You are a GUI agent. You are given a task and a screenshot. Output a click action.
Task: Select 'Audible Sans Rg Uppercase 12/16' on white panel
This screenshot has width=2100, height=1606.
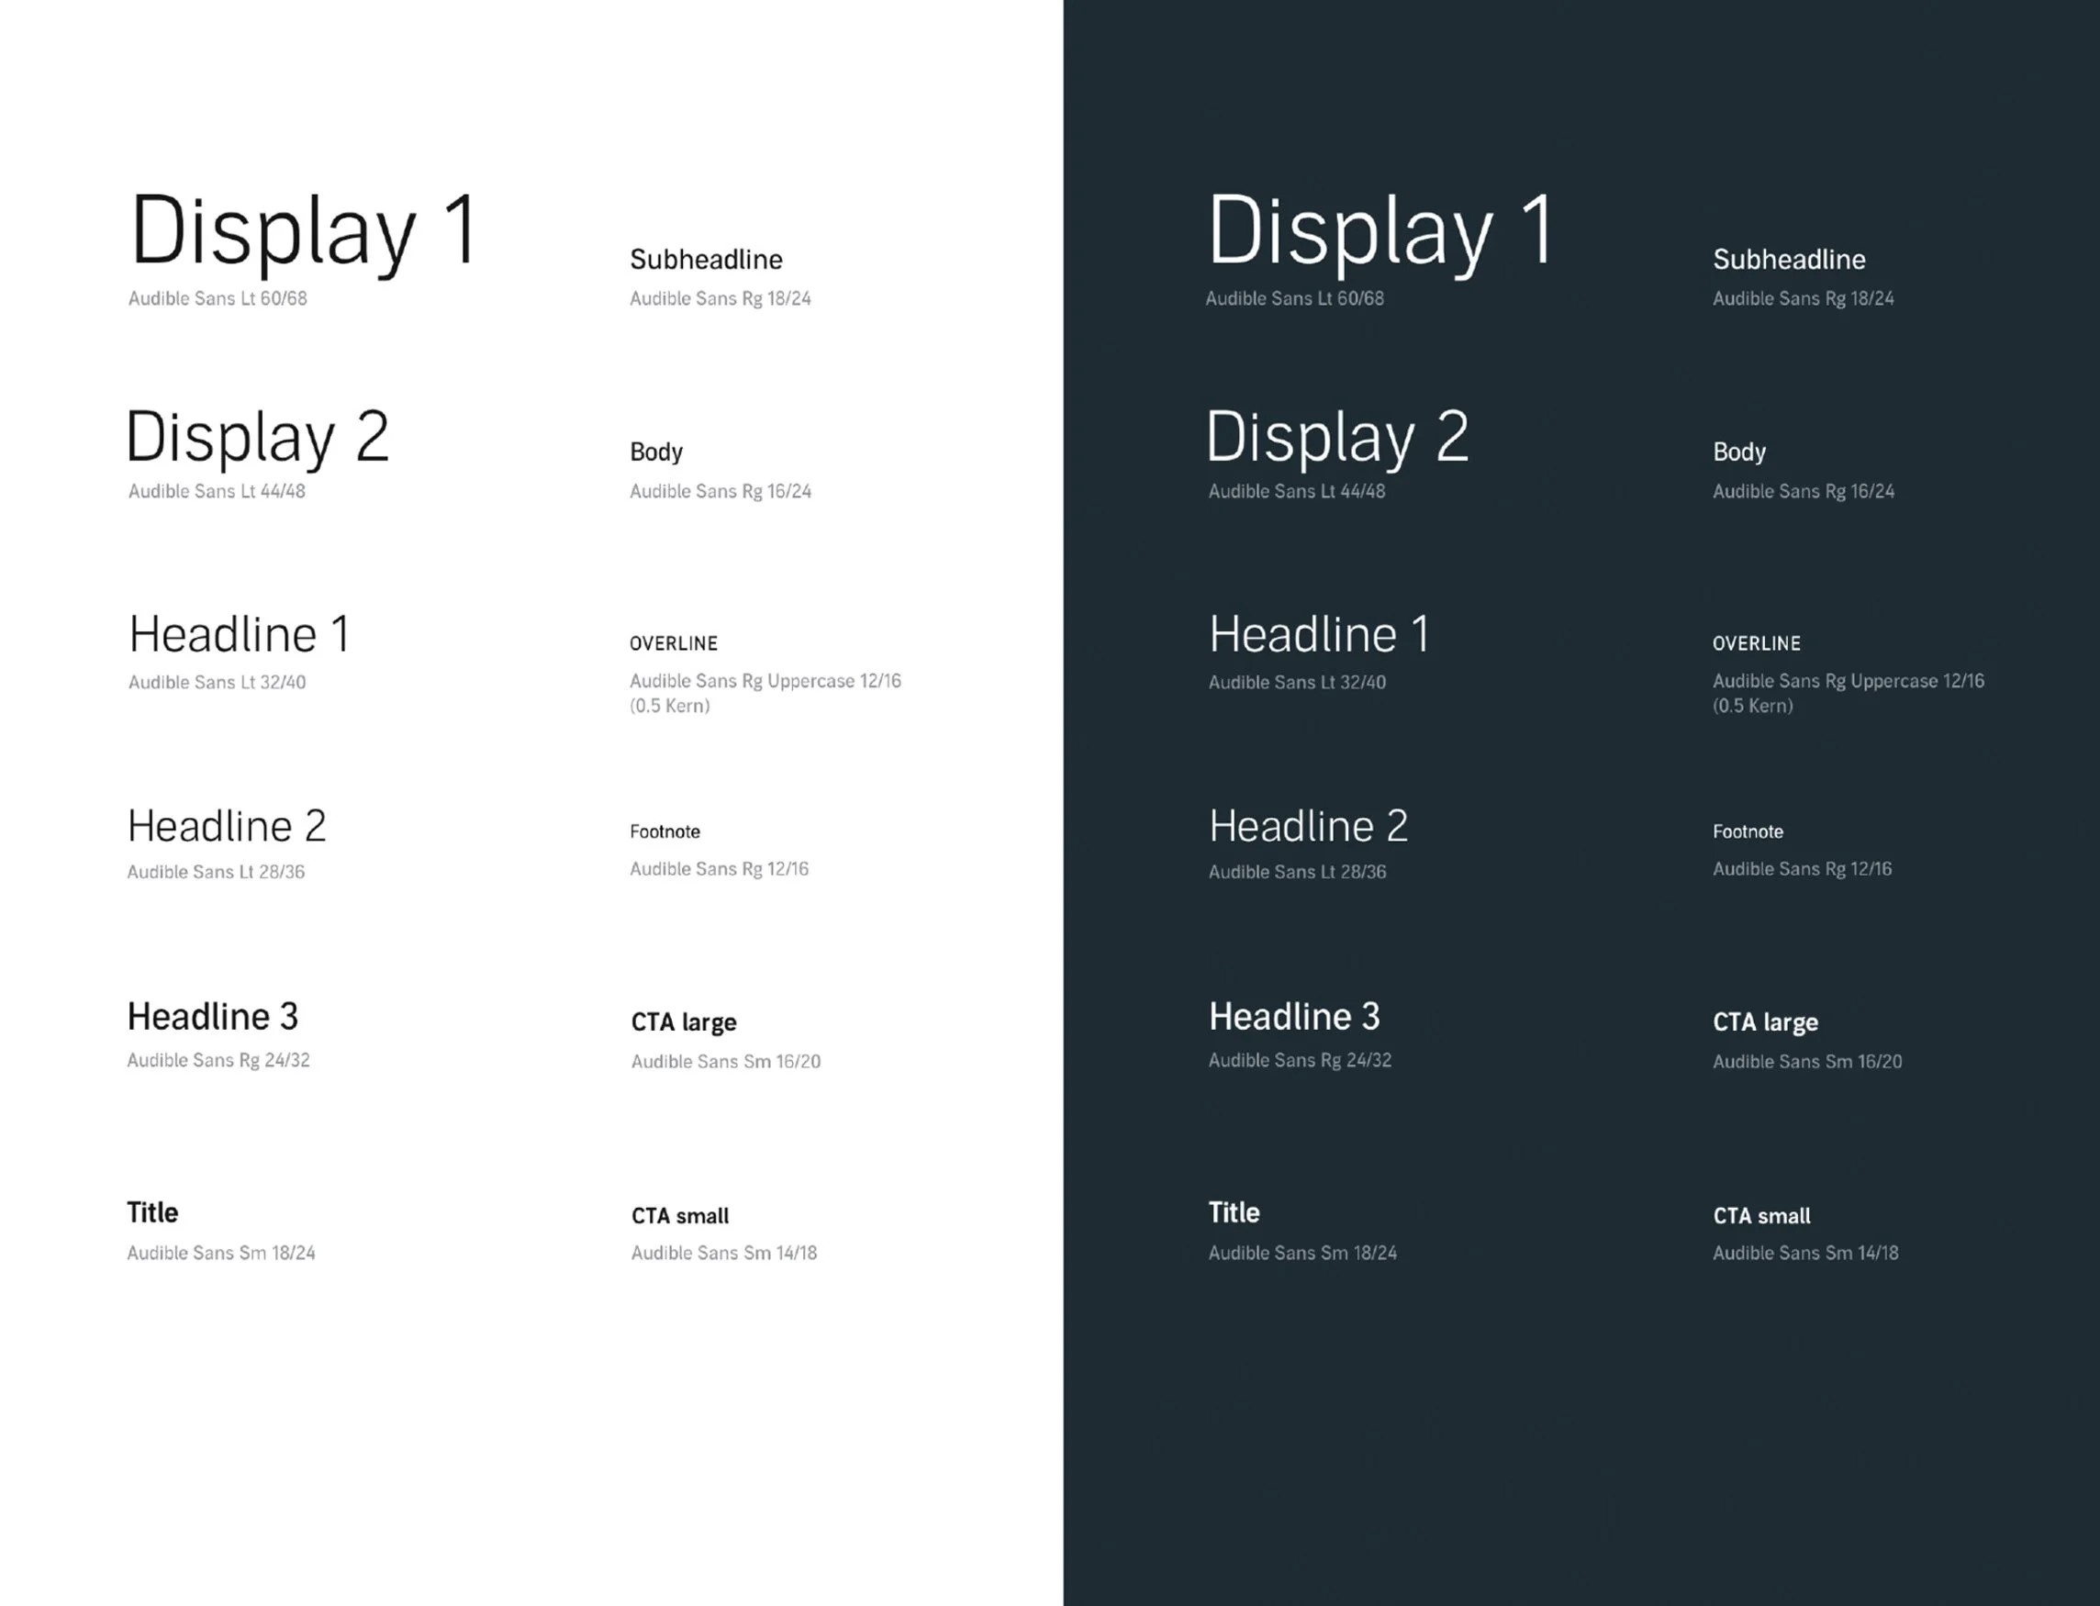point(765,682)
